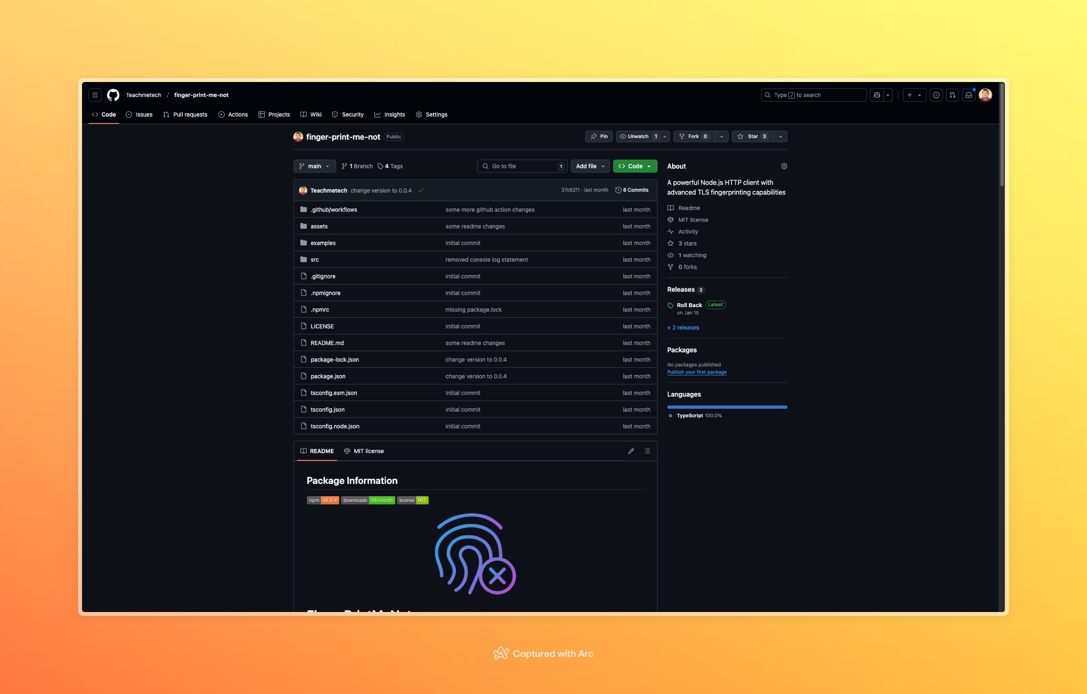Open the hamburger navigation menu
Screen dimensions: 1087x694
(95, 95)
